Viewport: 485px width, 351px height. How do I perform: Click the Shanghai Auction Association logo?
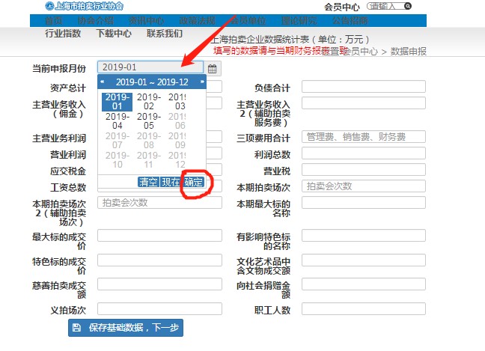click(50, 6)
